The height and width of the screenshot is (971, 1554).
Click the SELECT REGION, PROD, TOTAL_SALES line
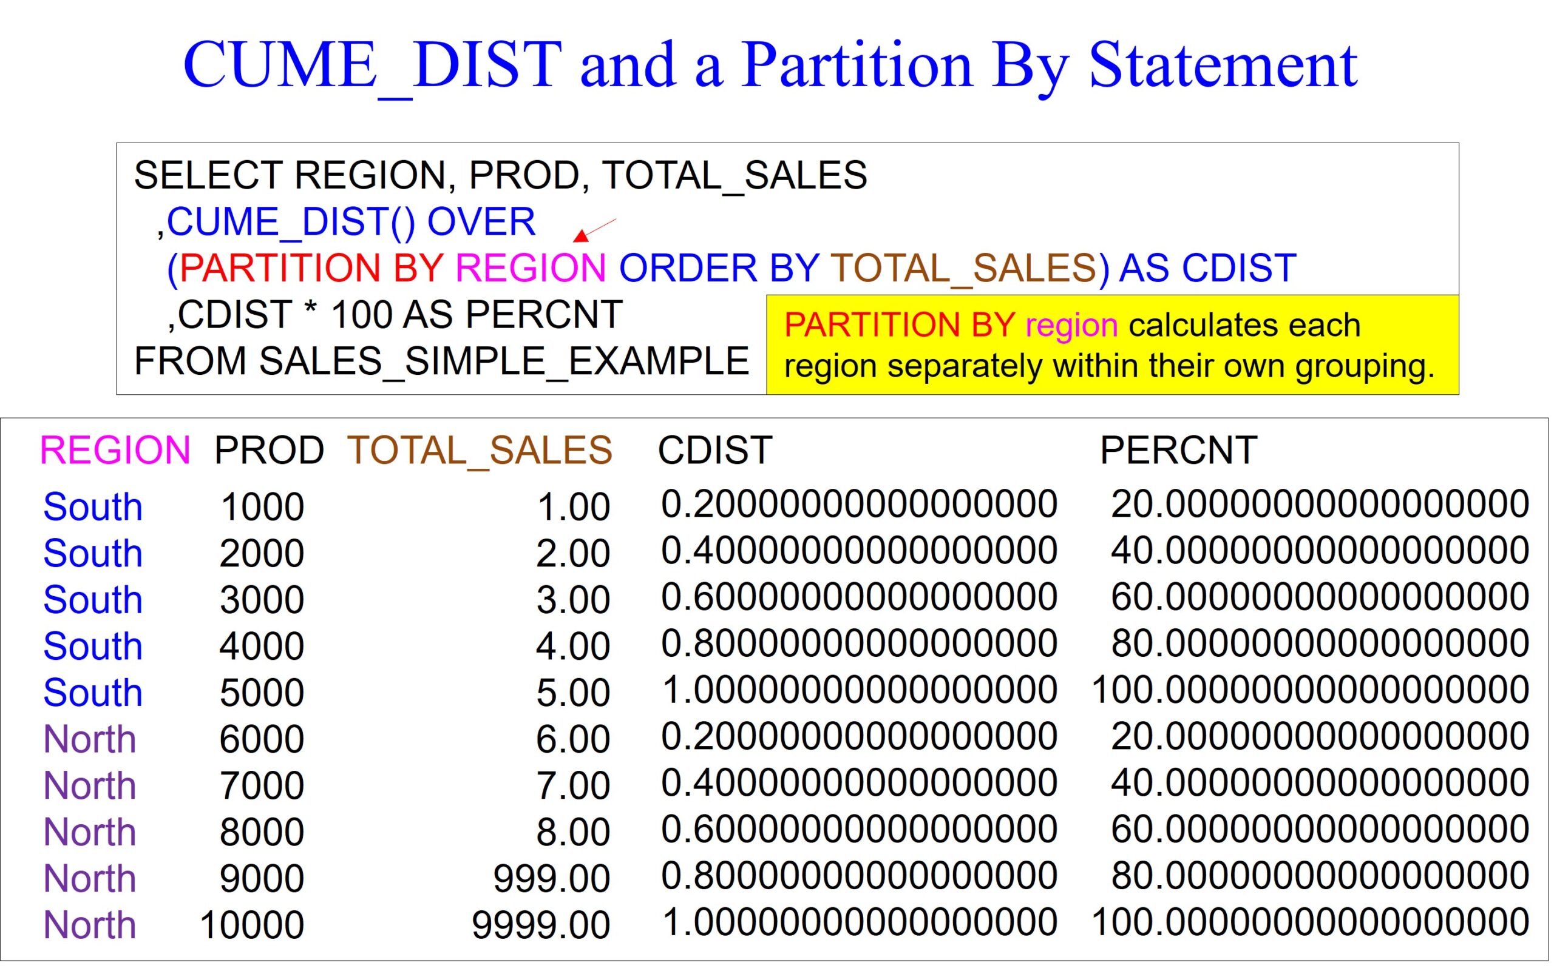coord(500,175)
